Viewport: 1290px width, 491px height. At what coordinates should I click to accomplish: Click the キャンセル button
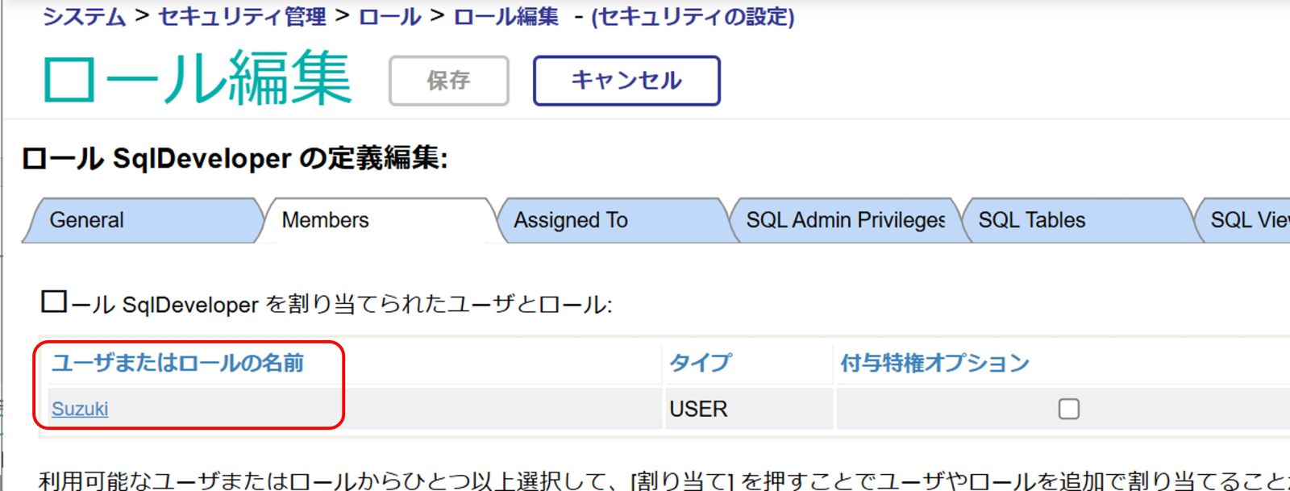[x=626, y=81]
